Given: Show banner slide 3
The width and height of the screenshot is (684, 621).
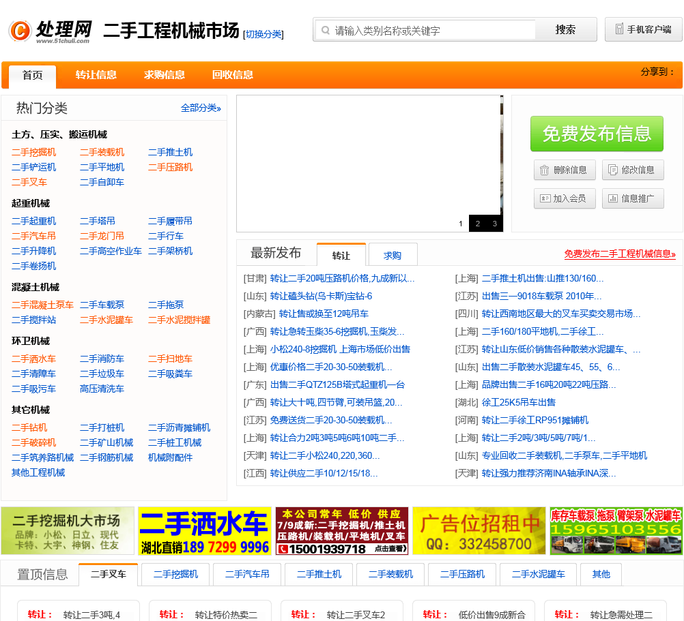Looking at the screenshot, I should tap(495, 224).
